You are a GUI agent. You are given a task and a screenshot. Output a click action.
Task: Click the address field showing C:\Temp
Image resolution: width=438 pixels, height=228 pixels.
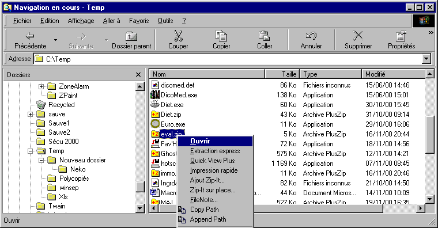coord(228,59)
